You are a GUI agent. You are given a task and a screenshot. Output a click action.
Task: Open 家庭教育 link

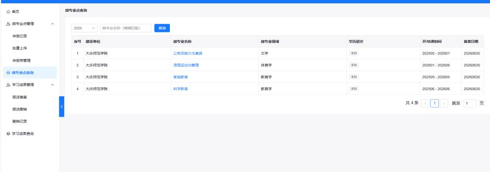(180, 77)
